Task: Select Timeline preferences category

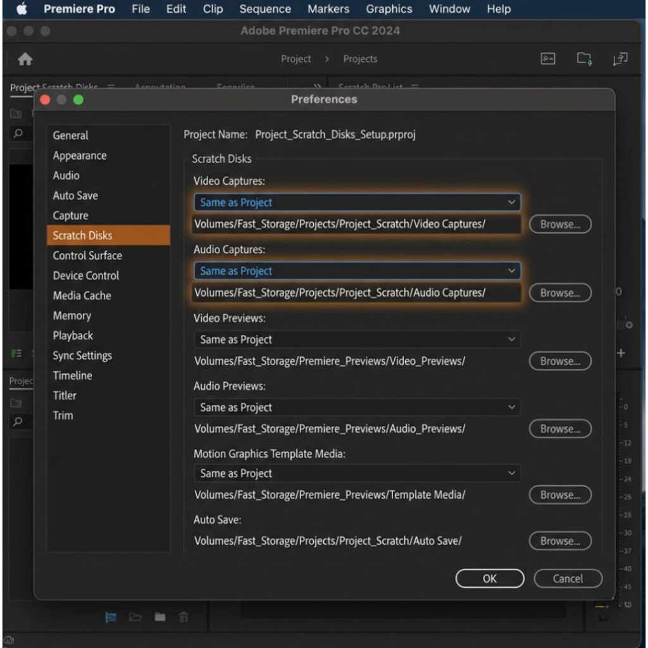Action: [108, 375]
